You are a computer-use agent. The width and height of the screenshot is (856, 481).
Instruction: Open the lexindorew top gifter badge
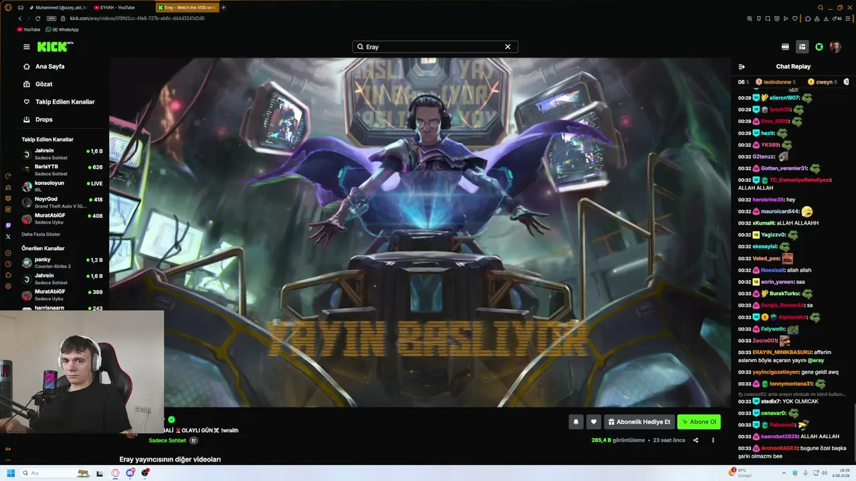776,82
